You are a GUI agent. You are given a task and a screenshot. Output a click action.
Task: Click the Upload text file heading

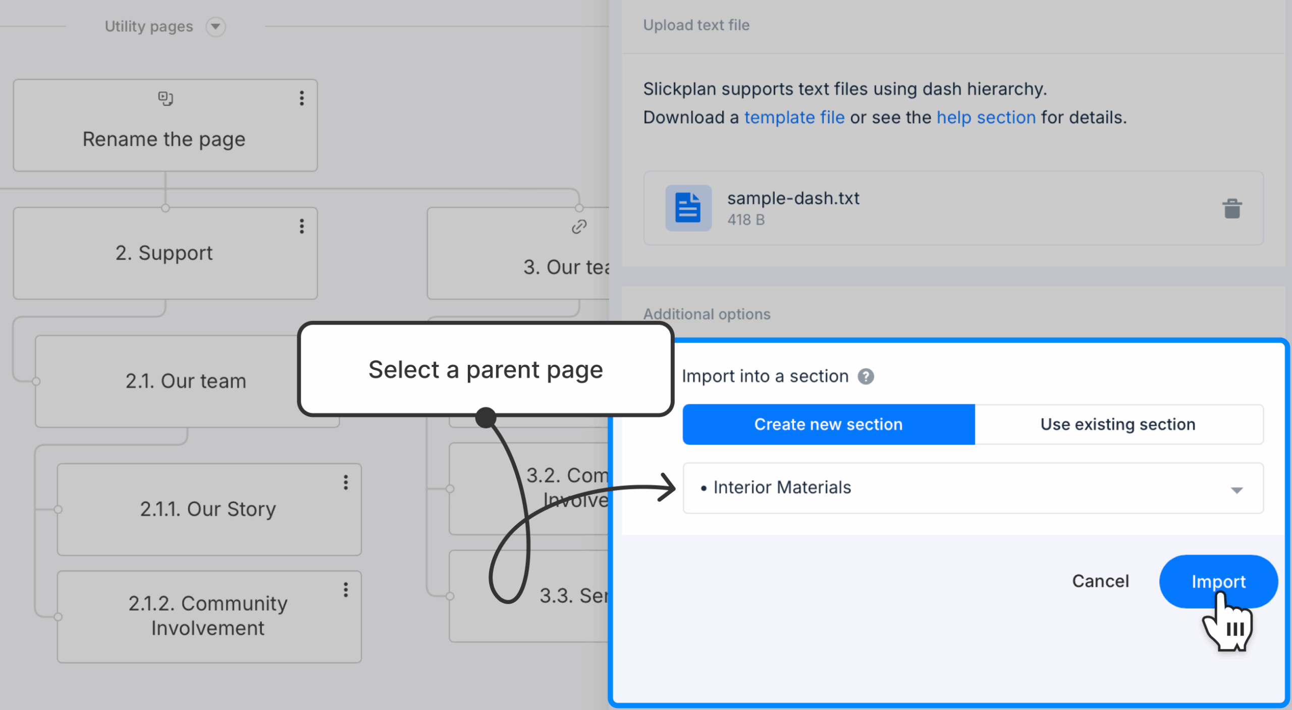point(696,25)
